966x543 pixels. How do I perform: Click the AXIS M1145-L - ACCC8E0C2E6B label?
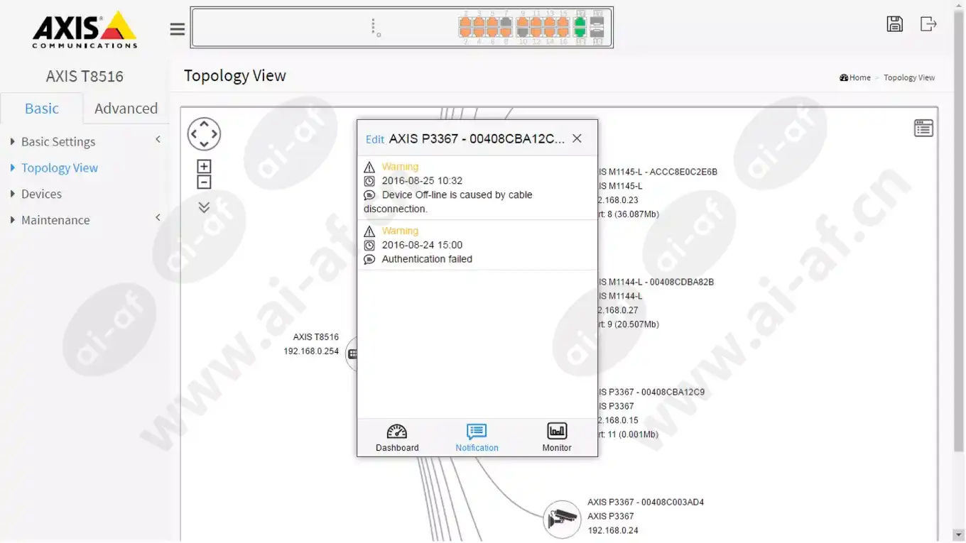(658, 172)
